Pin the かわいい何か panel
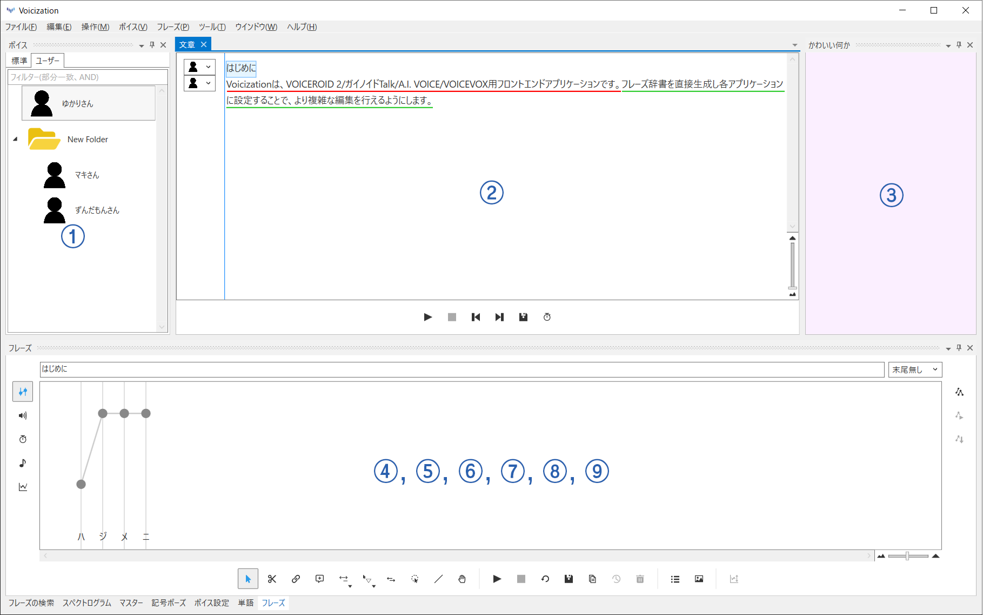This screenshot has height=615, width=983. coord(959,45)
